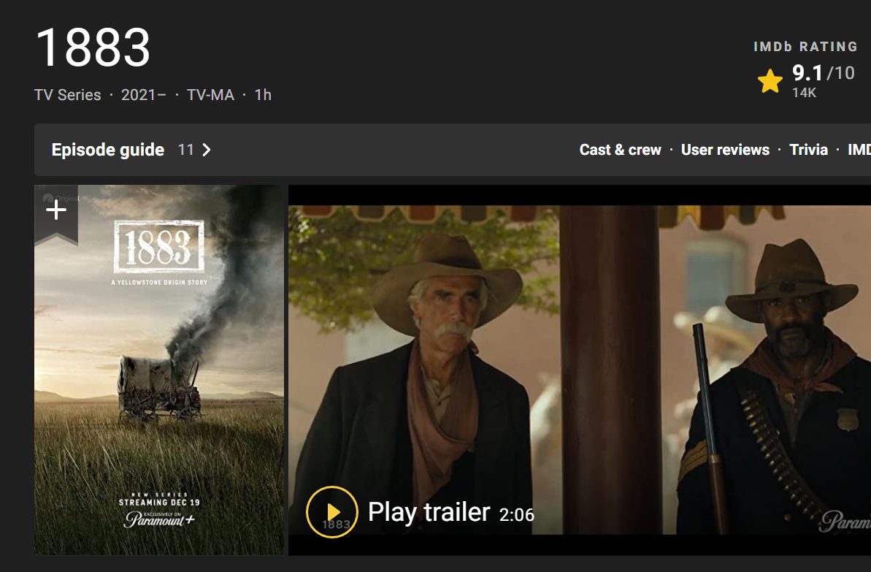Select the TV-MA rating label
The height and width of the screenshot is (572, 871).
(210, 95)
